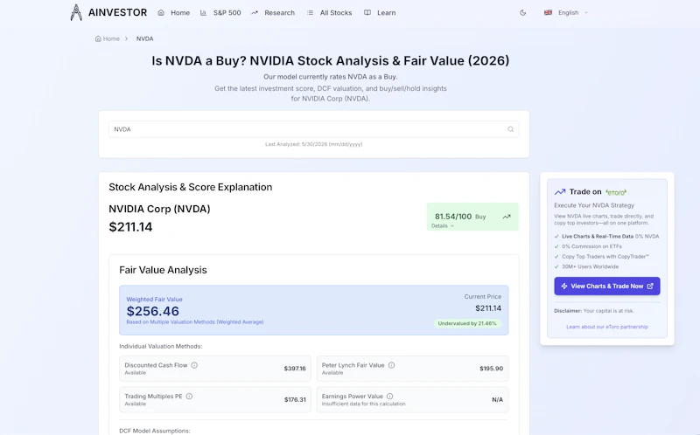Click the Fair Value Analysis heading
Screen dimensions: 700x435
(x=163, y=270)
